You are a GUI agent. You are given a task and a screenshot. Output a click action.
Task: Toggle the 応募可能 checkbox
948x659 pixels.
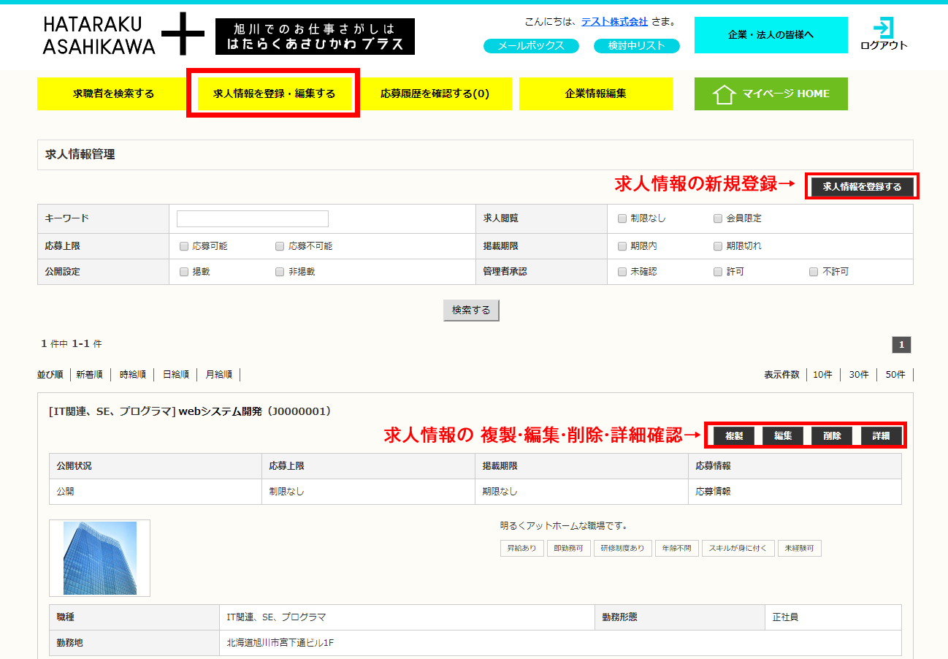184,246
